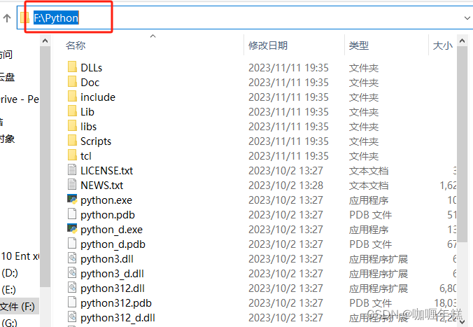The height and width of the screenshot is (327, 473).
Task: Click the tcl folder icon
Action: click(x=72, y=155)
